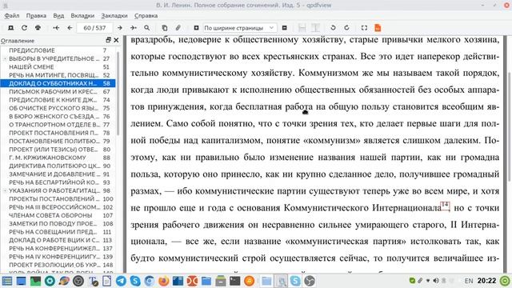Image resolution: width=512 pixels, height=288 pixels.
Task: Click the taskbar clock showing 20:22
Action: coord(487,281)
